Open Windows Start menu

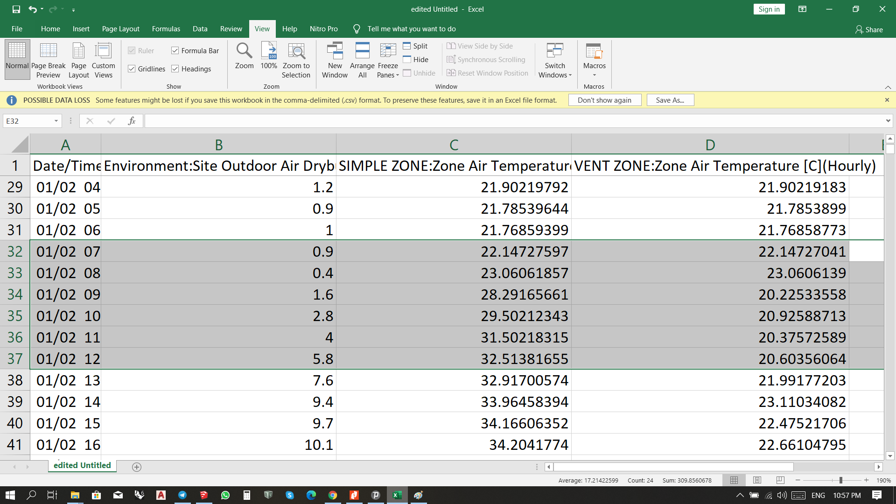pos(10,495)
